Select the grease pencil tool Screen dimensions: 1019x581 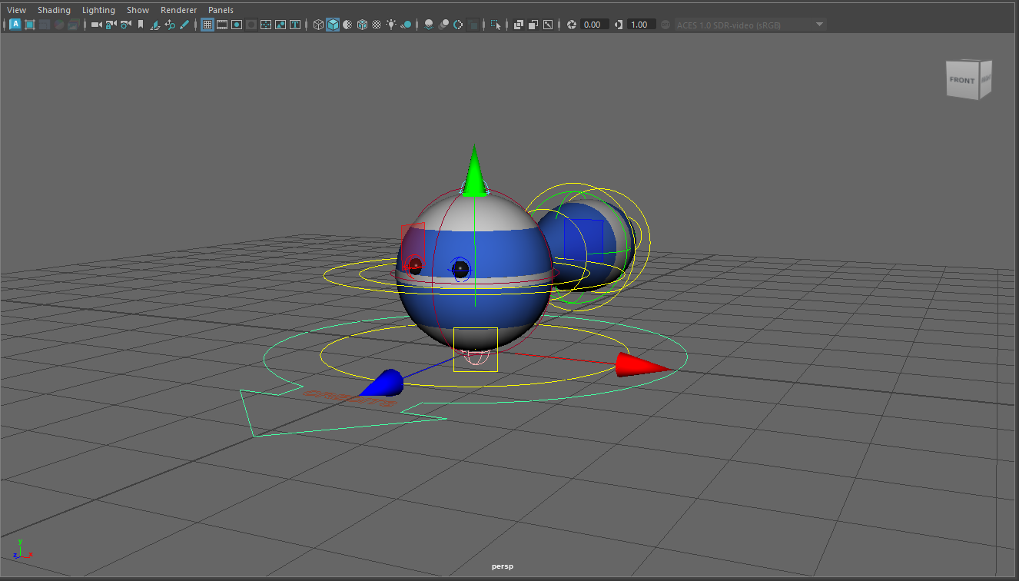point(184,25)
